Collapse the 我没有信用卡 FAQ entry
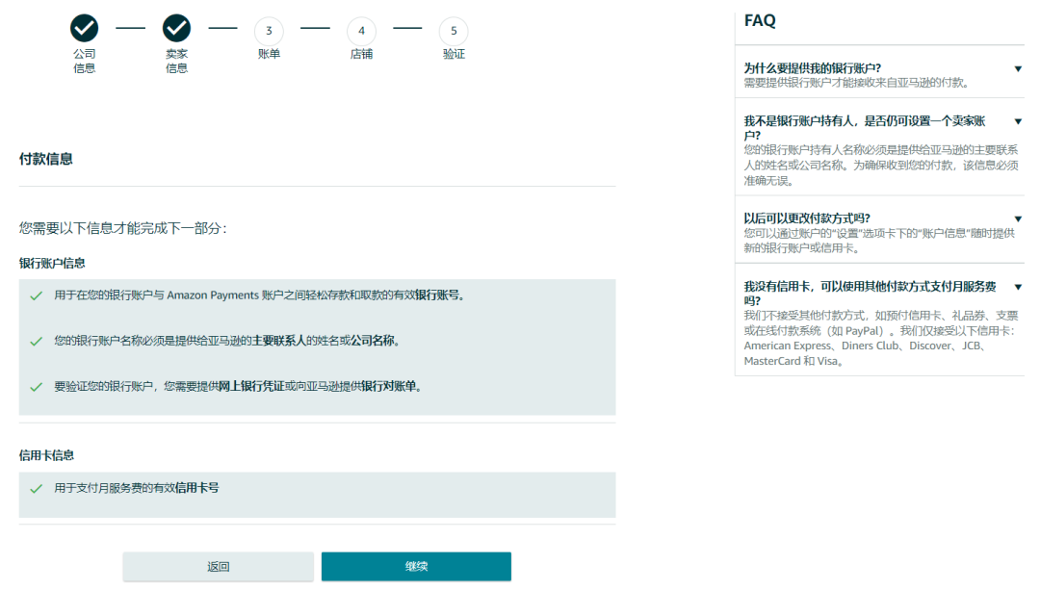The width and height of the screenshot is (1040, 590). [x=1018, y=286]
